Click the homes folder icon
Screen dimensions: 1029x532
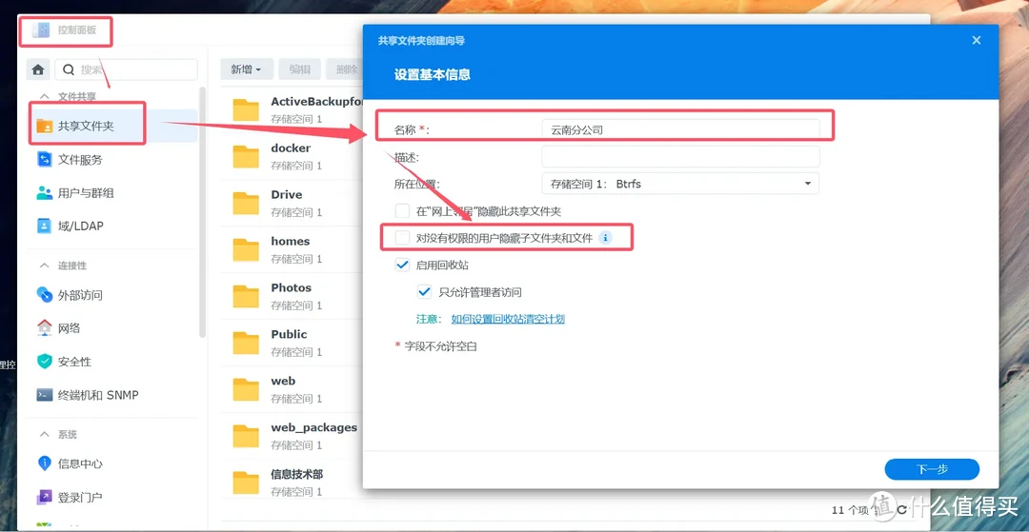246,249
